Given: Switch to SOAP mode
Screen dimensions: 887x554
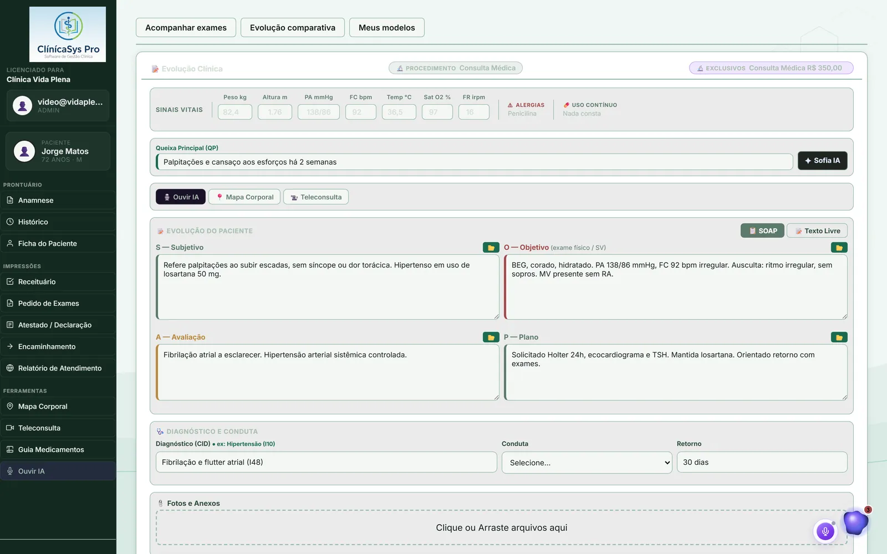Looking at the screenshot, I should click(762, 231).
